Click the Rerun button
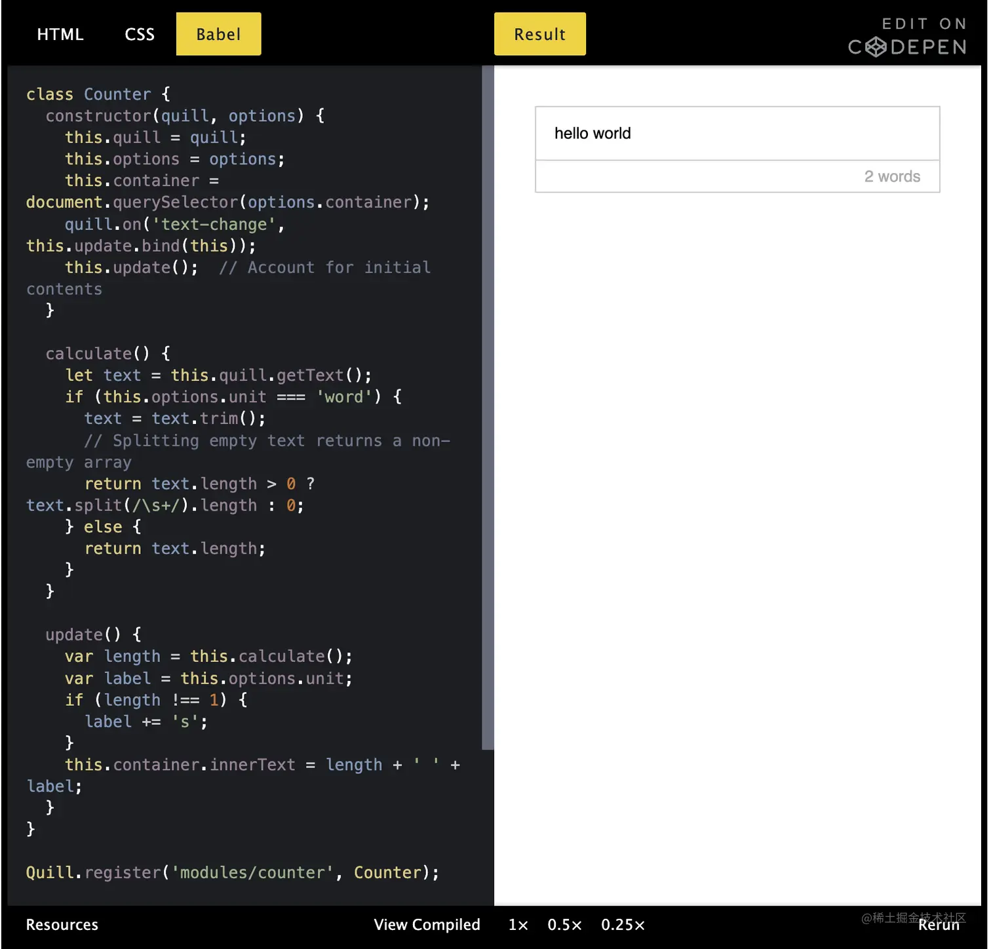This screenshot has height=949, width=991. click(x=938, y=925)
